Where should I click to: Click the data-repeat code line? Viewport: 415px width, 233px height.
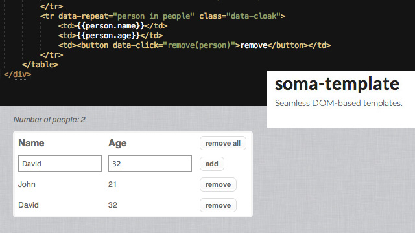click(x=163, y=16)
